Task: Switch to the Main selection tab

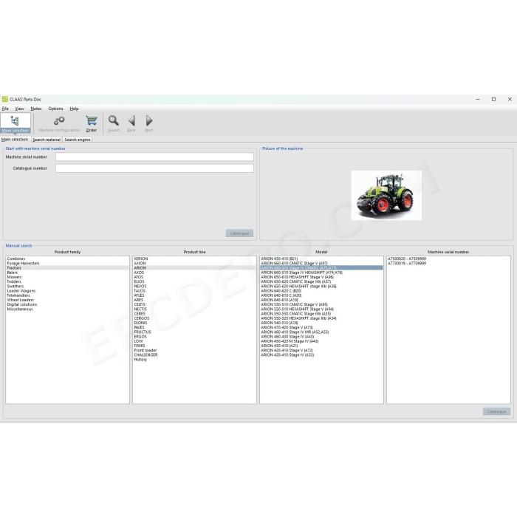Action: click(x=15, y=140)
